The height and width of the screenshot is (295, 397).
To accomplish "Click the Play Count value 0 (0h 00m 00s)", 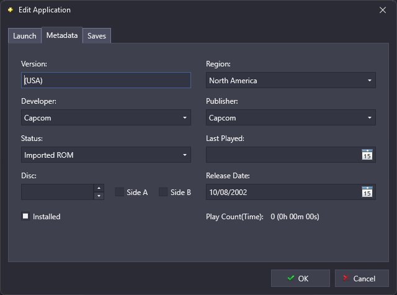I will (x=295, y=217).
